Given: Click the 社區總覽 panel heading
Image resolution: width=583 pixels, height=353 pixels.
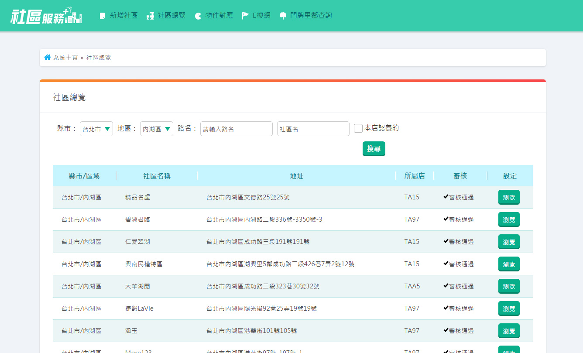Looking at the screenshot, I should point(69,97).
